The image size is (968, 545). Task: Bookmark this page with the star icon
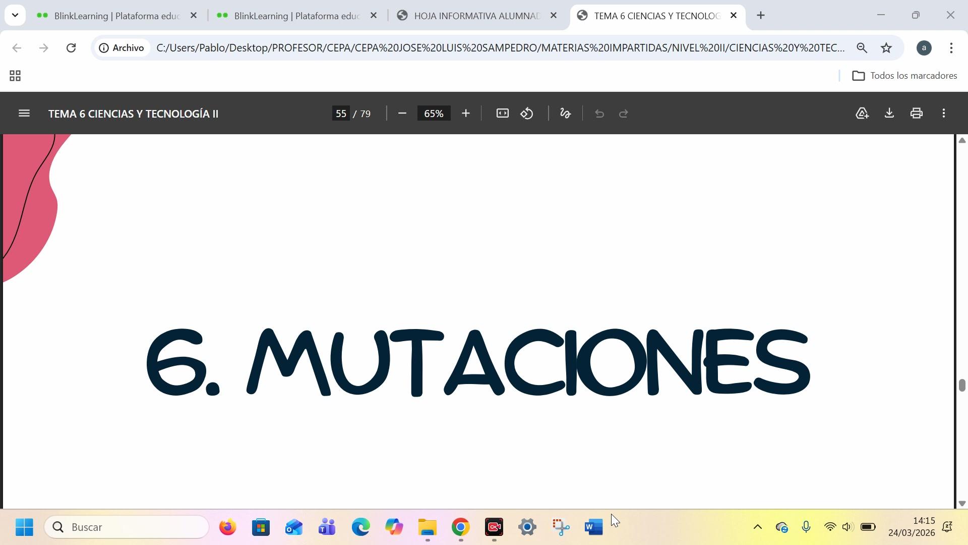point(886,48)
